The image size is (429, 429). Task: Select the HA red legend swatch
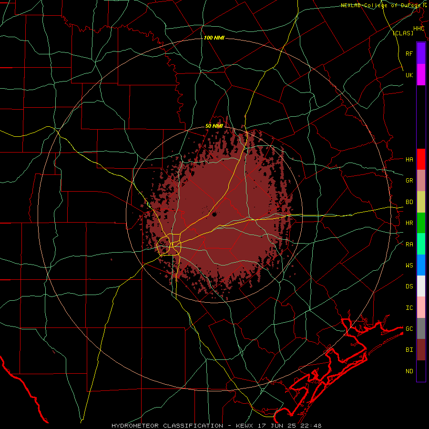[x=421, y=159]
